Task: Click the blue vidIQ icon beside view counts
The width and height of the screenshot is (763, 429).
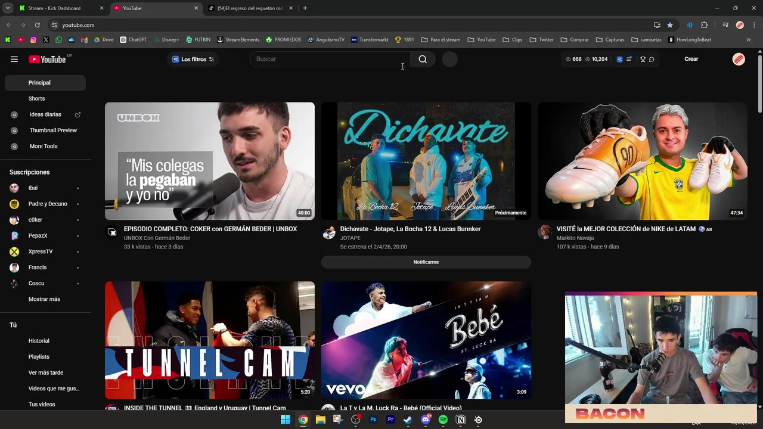Action: (619, 59)
